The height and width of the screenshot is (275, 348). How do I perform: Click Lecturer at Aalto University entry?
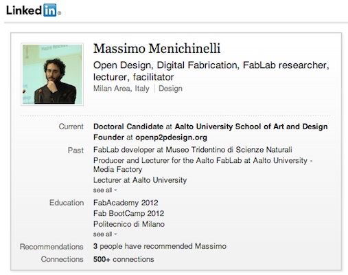tap(140, 180)
